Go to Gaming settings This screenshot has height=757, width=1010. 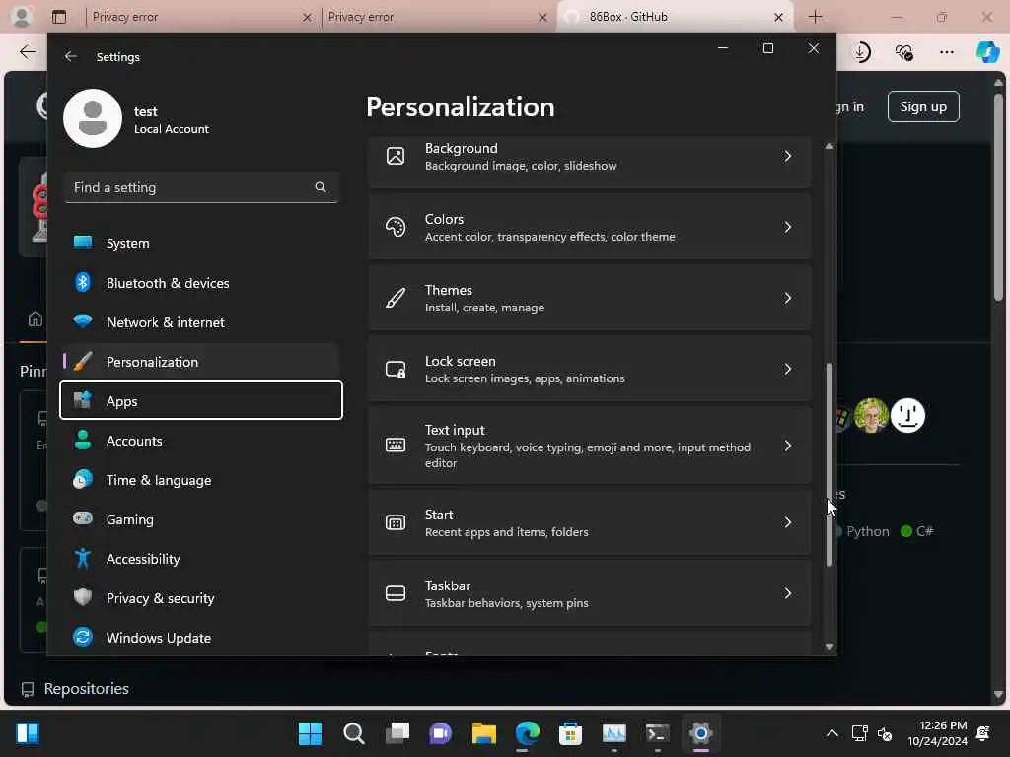[200, 518]
